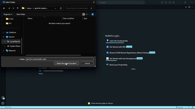Create a New folder
This screenshot has width=195, height=109.
click(21, 14)
